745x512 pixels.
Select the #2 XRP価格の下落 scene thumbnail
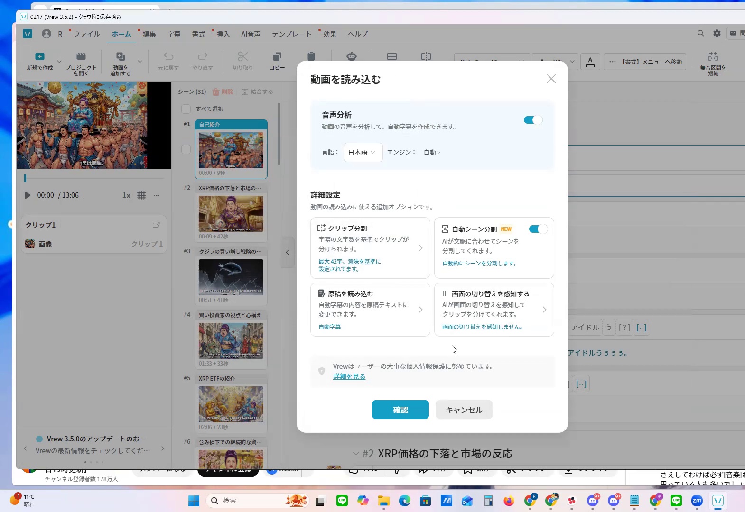[x=231, y=214]
